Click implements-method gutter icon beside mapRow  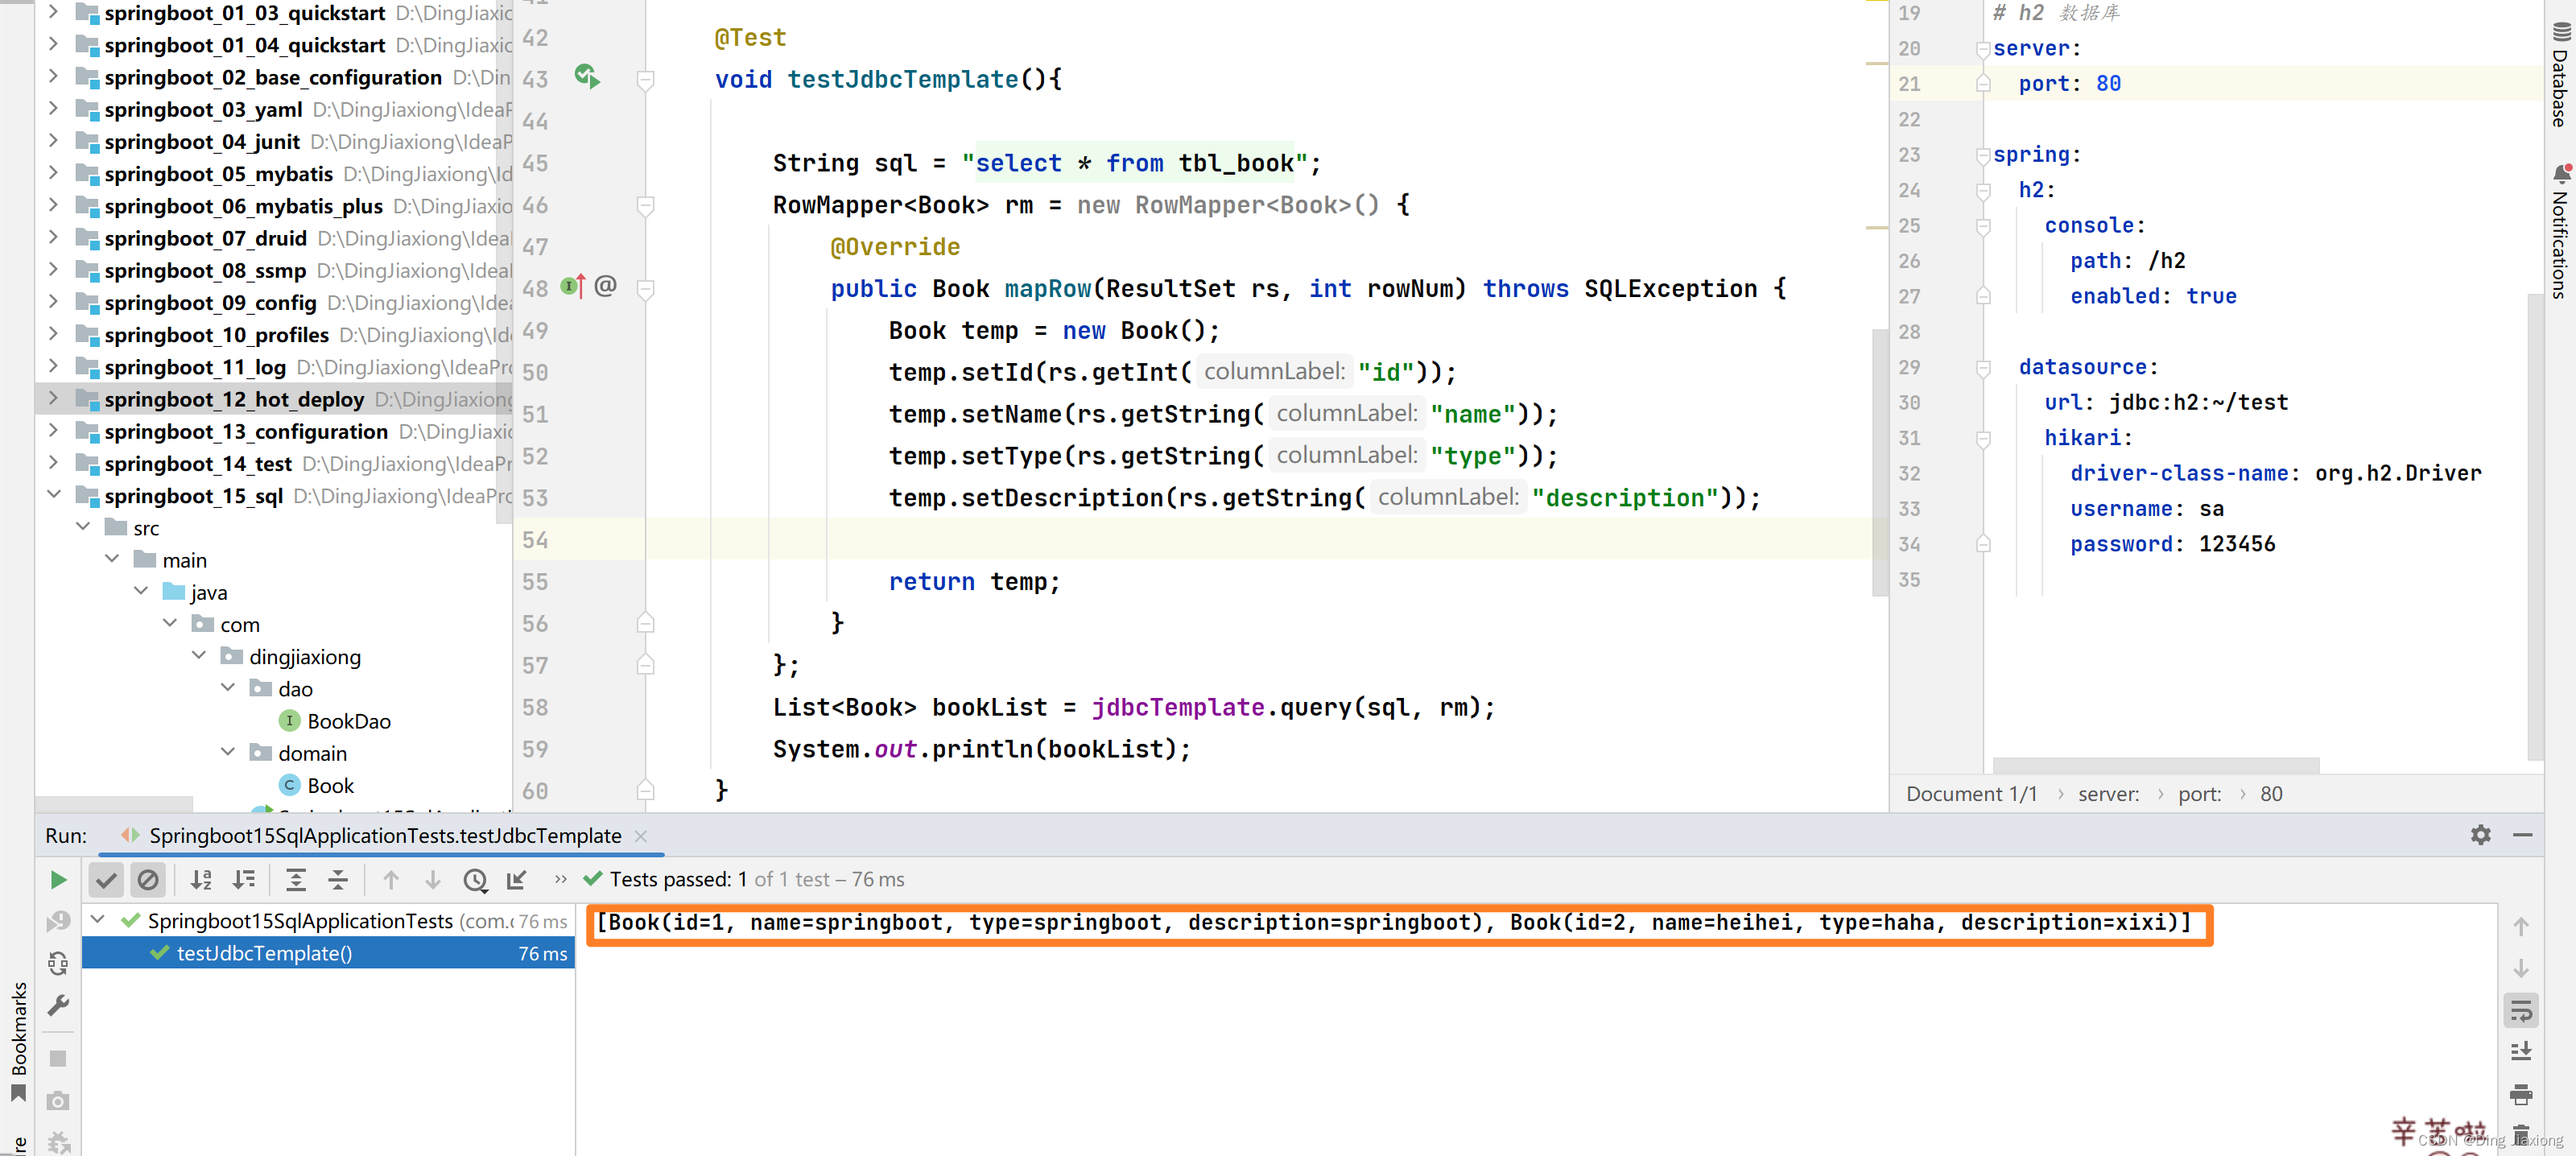coord(573,287)
